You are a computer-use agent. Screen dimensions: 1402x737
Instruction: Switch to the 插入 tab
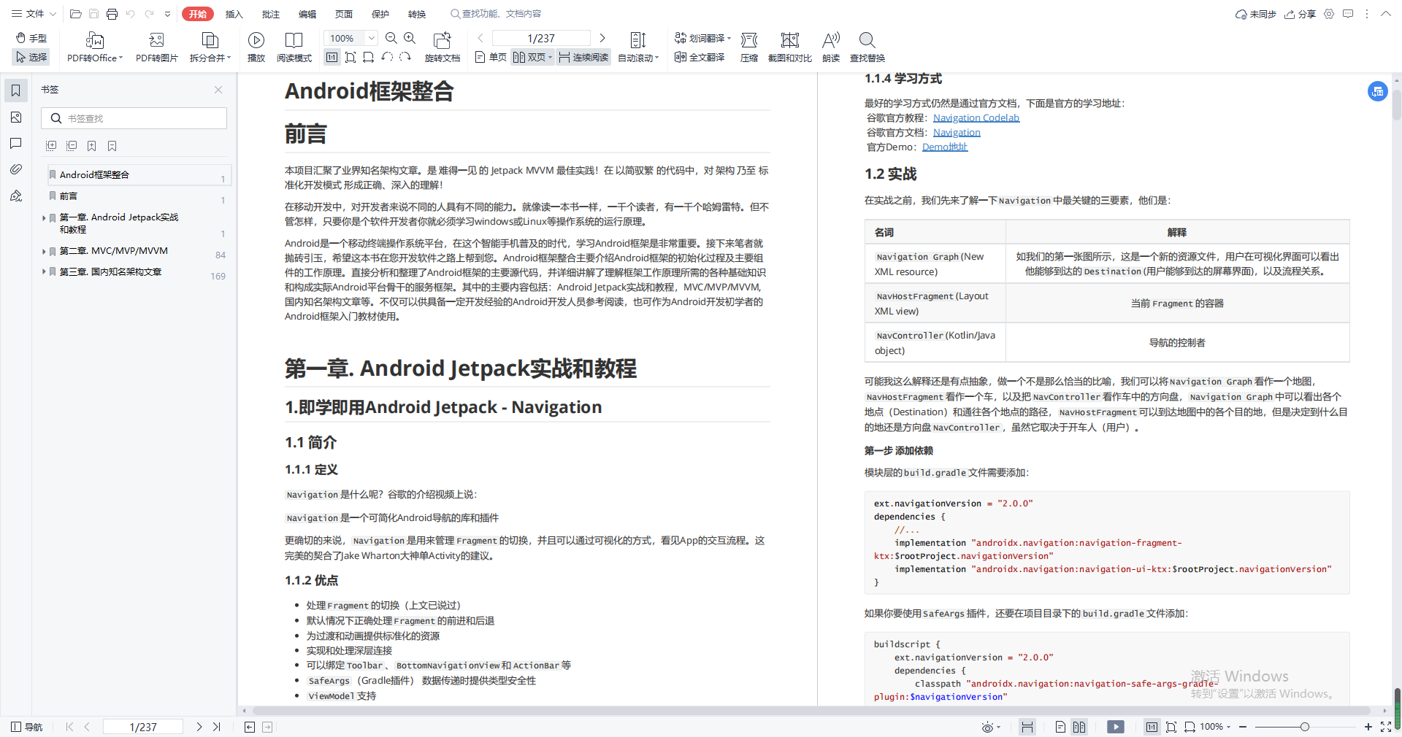[234, 14]
